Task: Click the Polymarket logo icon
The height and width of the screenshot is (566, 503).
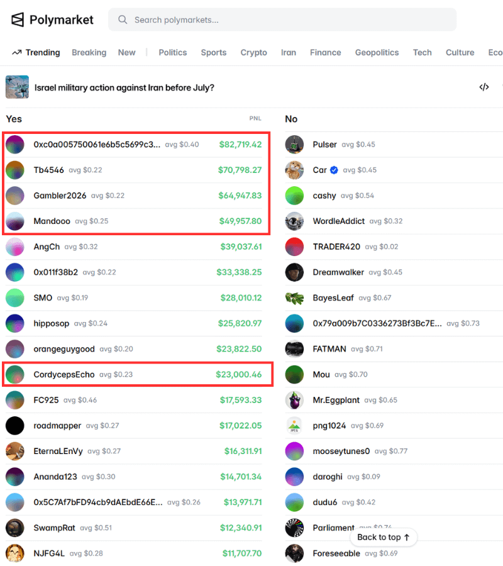Action: pos(18,19)
